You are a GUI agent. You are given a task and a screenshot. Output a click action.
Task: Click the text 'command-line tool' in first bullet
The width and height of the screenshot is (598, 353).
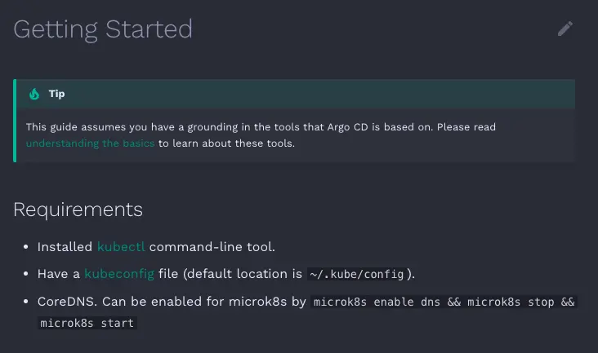(206, 247)
